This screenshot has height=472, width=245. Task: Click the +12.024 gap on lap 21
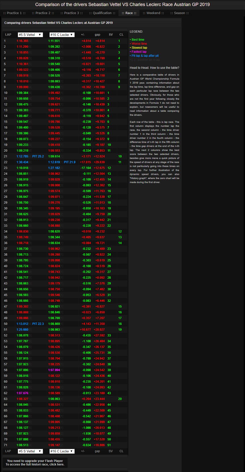point(99,156)
